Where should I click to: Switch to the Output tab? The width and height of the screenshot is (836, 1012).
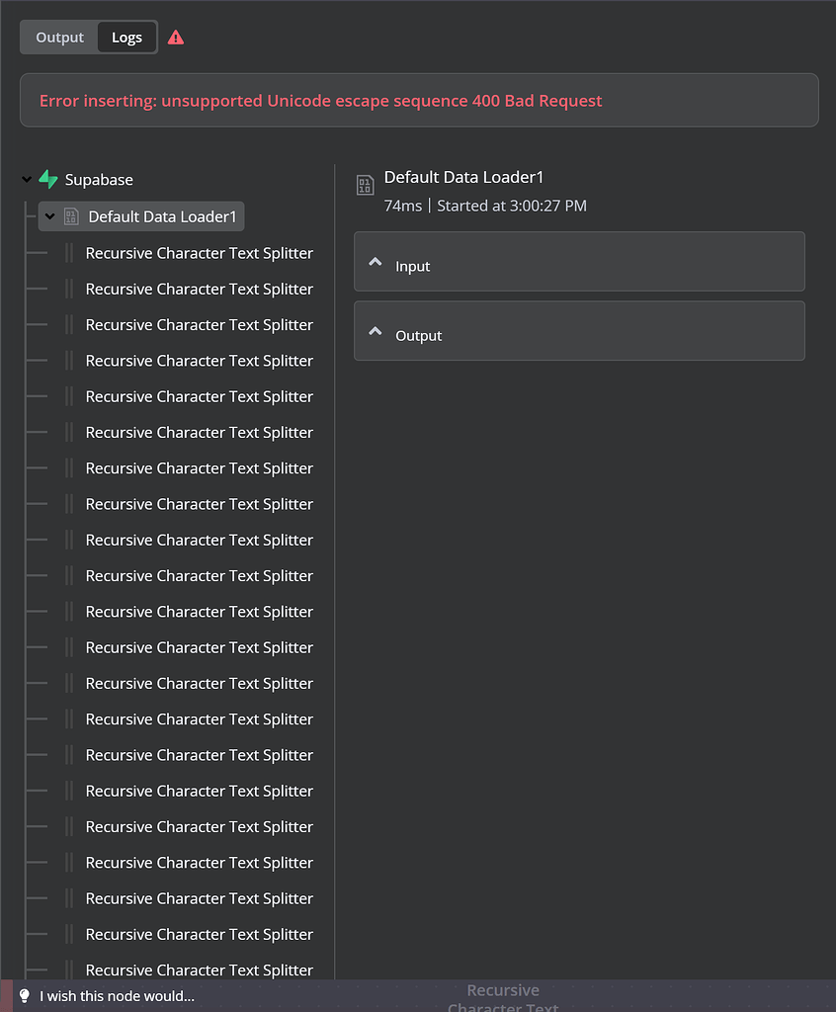pos(58,37)
